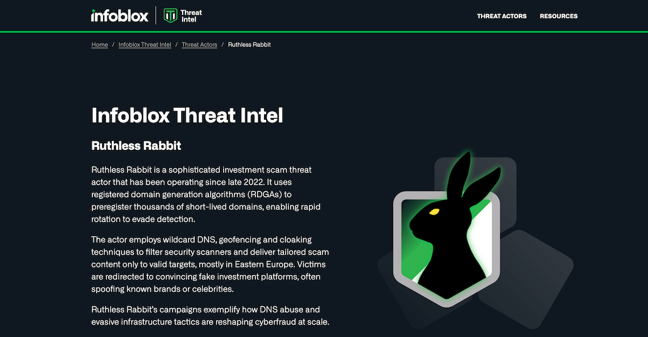Click the Infoblox Threat Intel page heading
Viewport: 648px width, 337px height.
click(x=187, y=115)
